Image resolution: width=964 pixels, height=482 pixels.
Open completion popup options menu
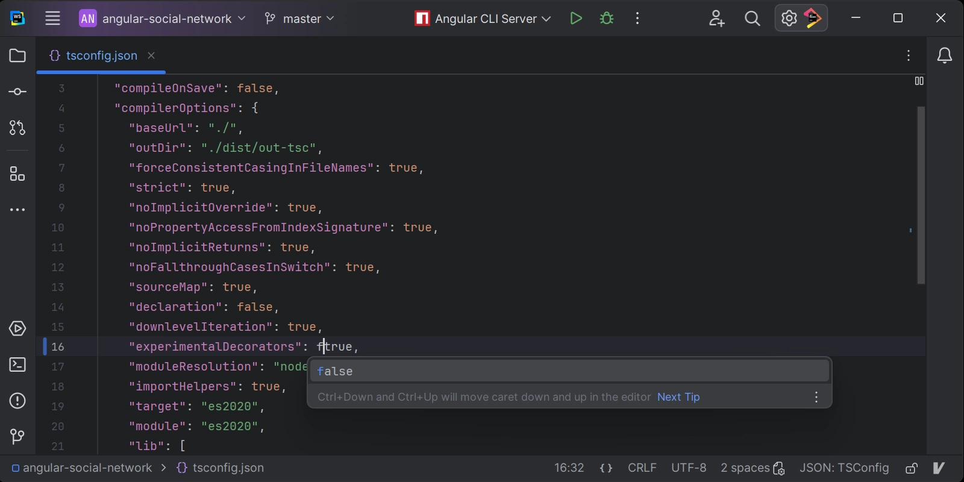pyautogui.click(x=816, y=397)
